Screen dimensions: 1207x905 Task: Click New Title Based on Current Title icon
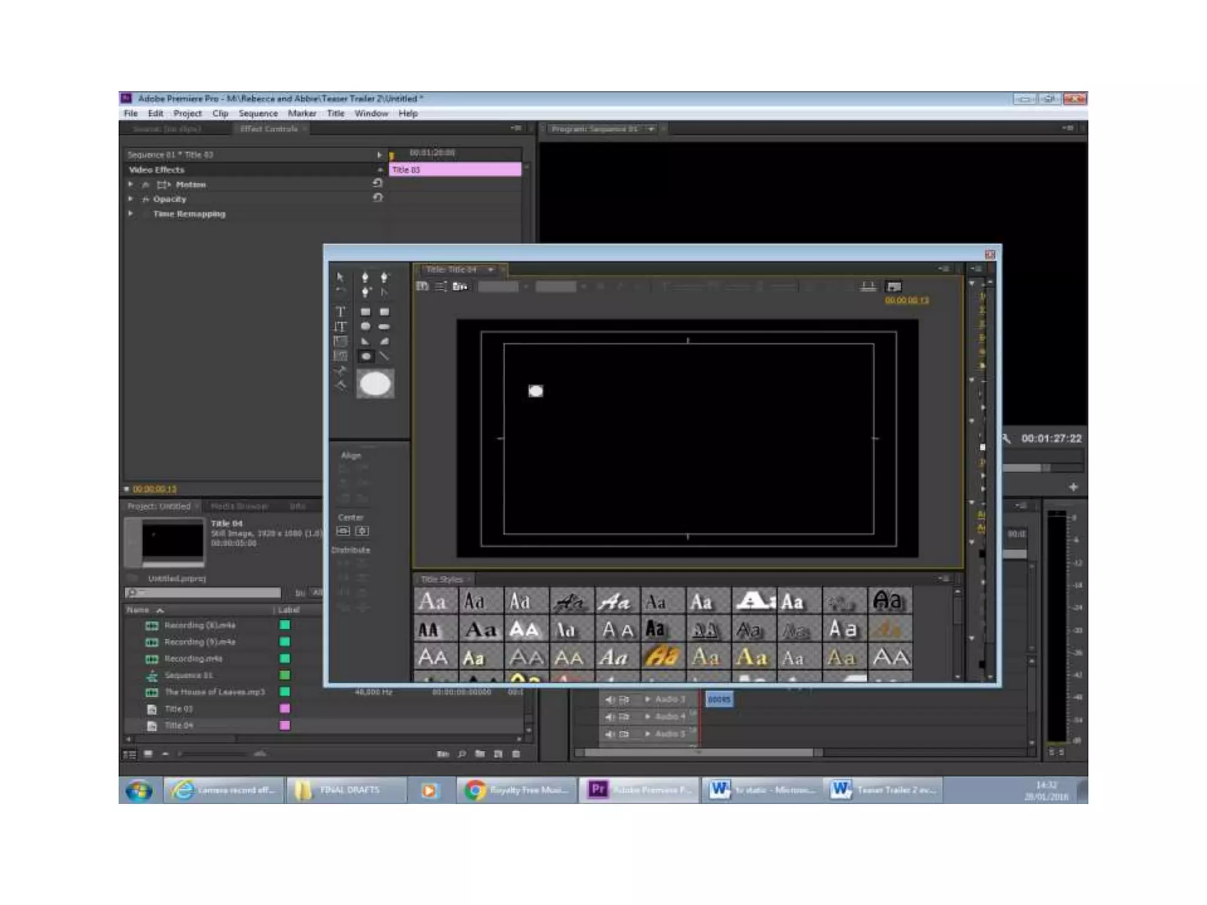422,286
